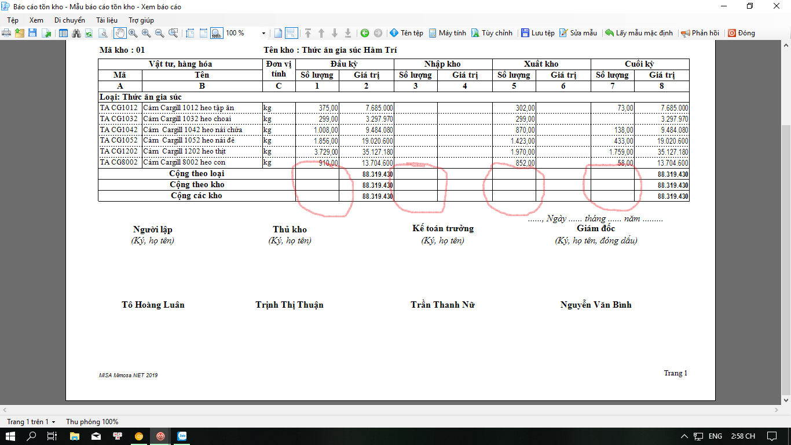
Task: Click the horizontal scrollbar right arrow
Action: [x=777, y=410]
